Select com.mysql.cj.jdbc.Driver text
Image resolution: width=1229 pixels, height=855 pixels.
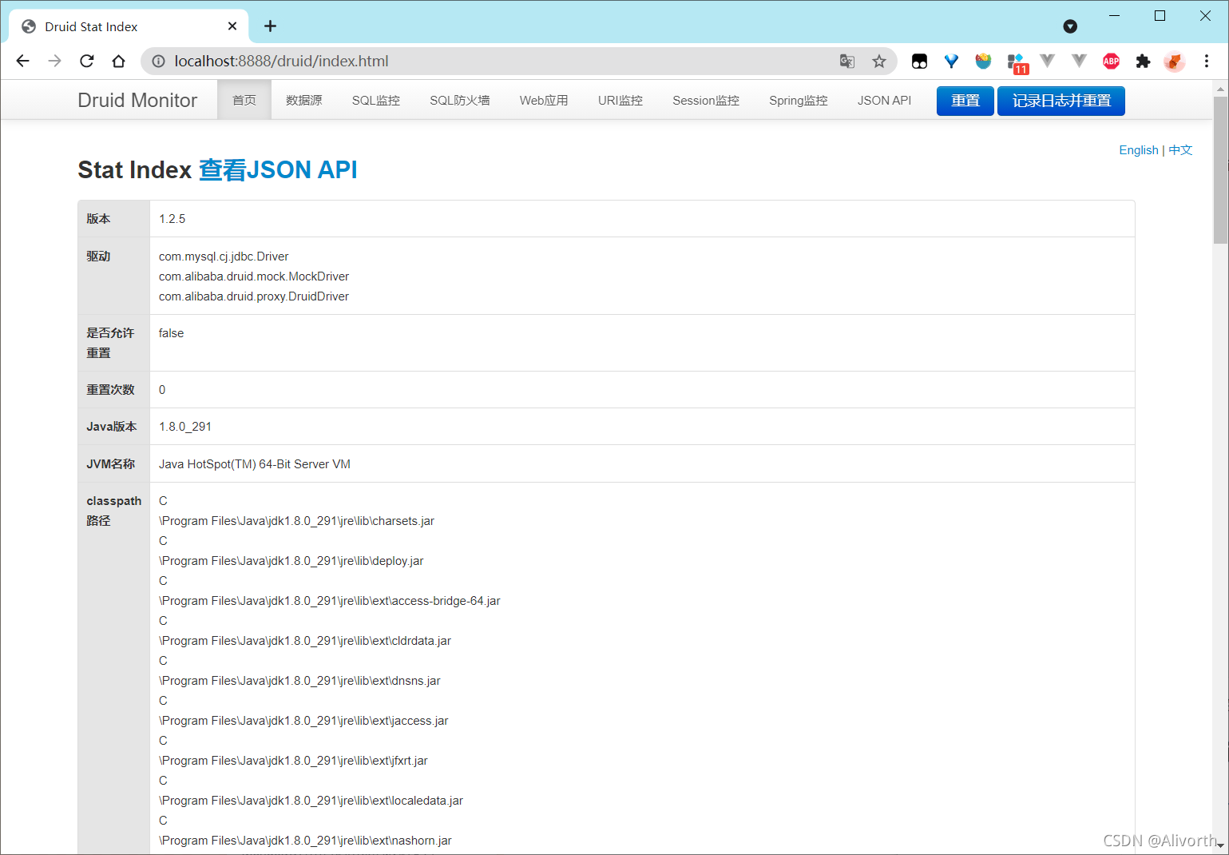[224, 256]
